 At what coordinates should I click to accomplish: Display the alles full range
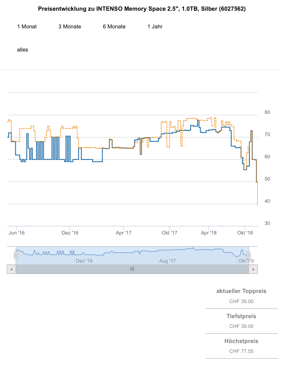coord(23,50)
